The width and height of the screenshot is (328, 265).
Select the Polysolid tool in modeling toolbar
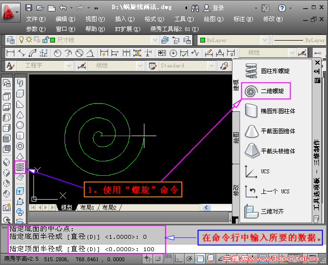click(20, 83)
